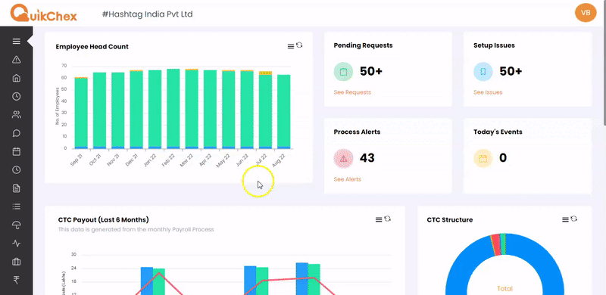This screenshot has width=606, height=295.
Task: Open Employee Head Count chart menu
Action: point(291,46)
